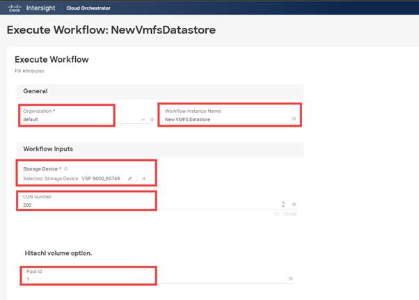This screenshot has height=300, width=419.
Task: Show help icon next to Storage Device
Action: pos(66,169)
